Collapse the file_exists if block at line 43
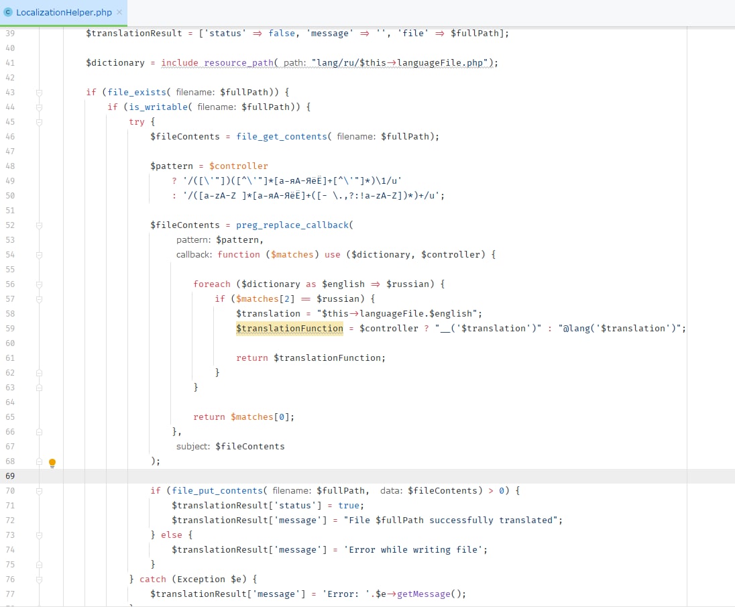 [x=40, y=93]
